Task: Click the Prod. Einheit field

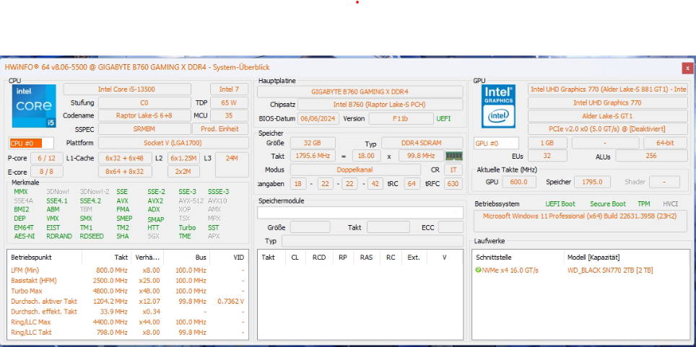Action: coord(220,128)
